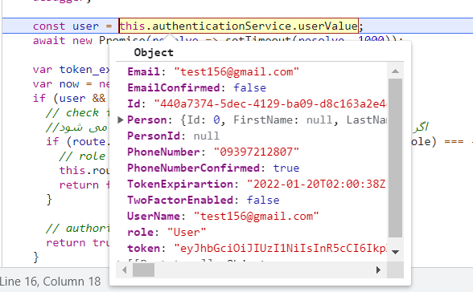Screen dimensions: 473x292
Task: Click the PhoneNumberConfirmed true value
Action: pos(286,168)
